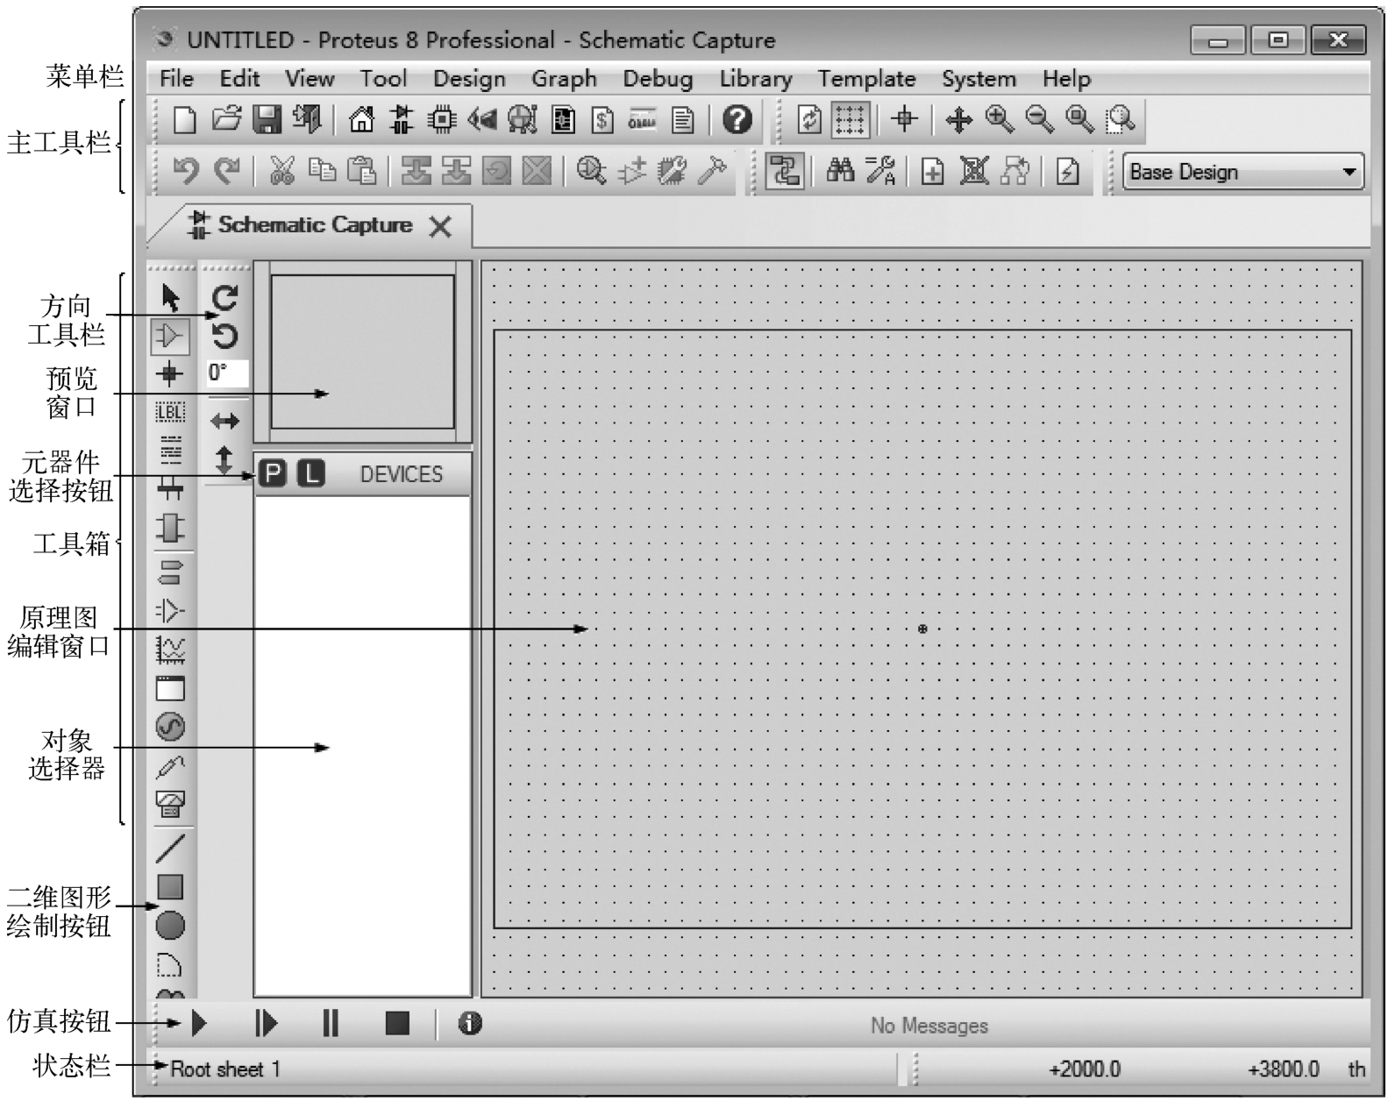Cut the selection with the scissors icon
Image resolution: width=1388 pixels, height=1101 pixels.
[281, 171]
